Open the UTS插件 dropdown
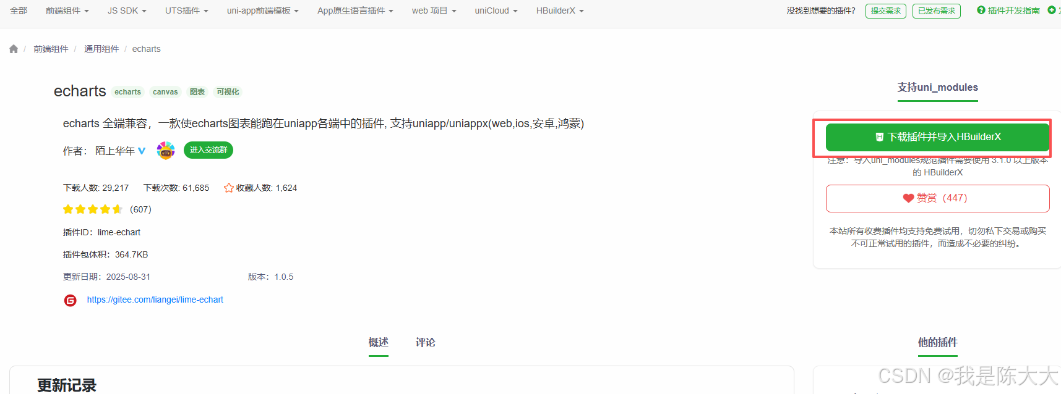Screen dimensions: 1061x394 187,10
